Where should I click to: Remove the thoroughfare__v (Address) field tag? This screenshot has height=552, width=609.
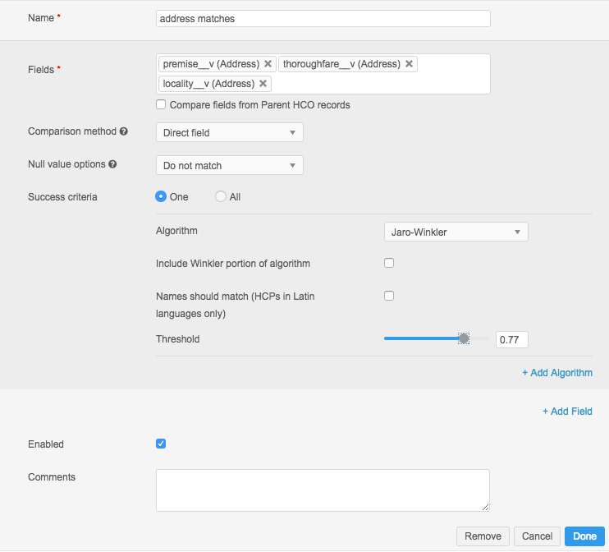[410, 64]
